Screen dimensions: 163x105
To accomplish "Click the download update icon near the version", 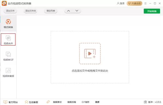I will (145, 102).
